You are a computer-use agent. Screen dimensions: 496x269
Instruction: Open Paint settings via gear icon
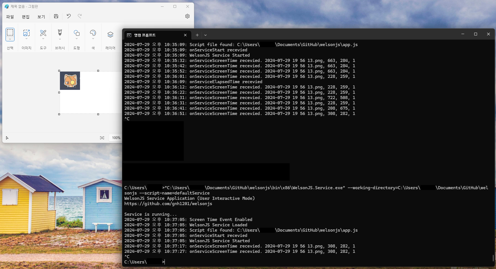[x=187, y=16]
